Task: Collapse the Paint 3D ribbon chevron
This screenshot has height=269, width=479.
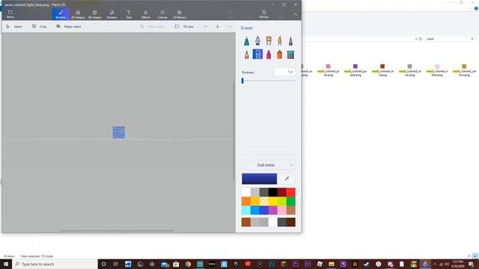Action: (295, 14)
